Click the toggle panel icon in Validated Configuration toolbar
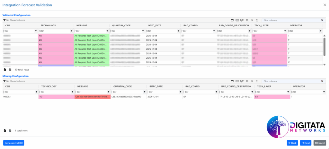 (x=233, y=20)
